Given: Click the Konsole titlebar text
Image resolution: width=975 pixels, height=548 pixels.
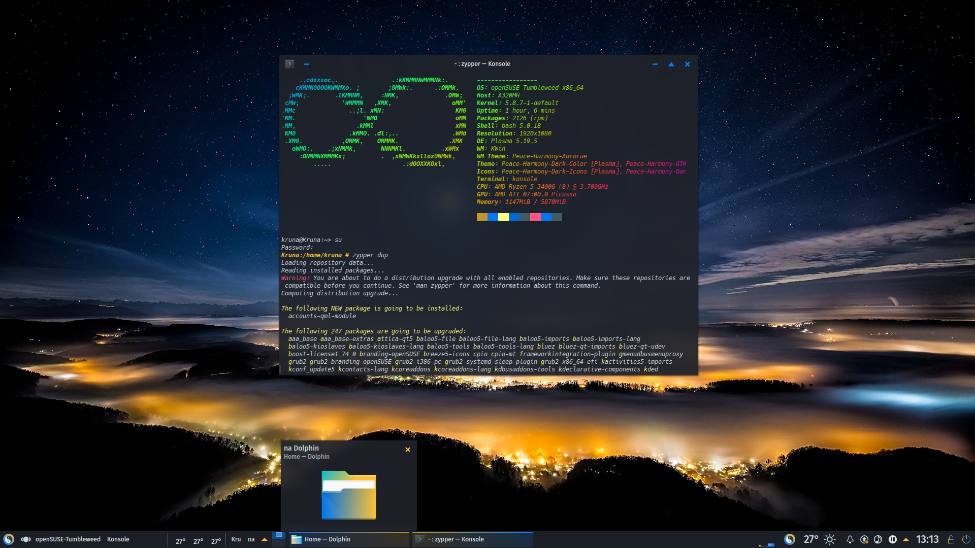Looking at the screenshot, I should 482,64.
